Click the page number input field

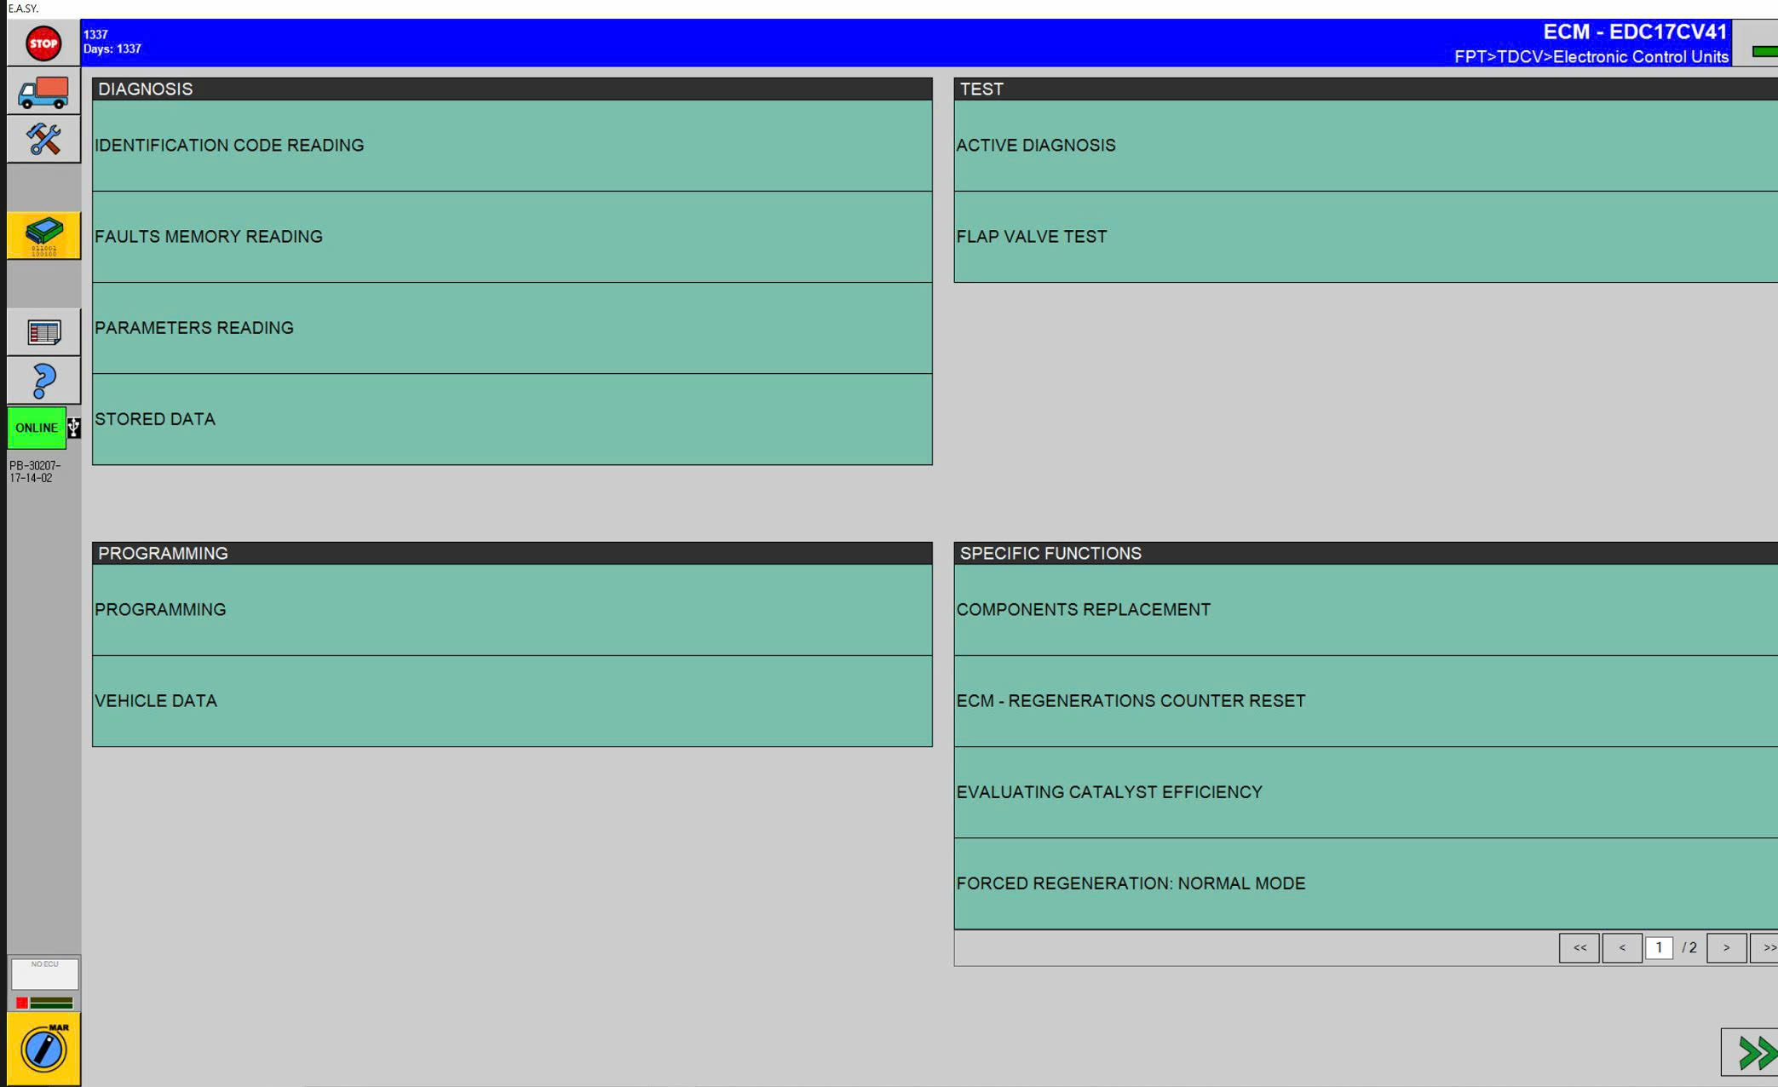(x=1659, y=947)
